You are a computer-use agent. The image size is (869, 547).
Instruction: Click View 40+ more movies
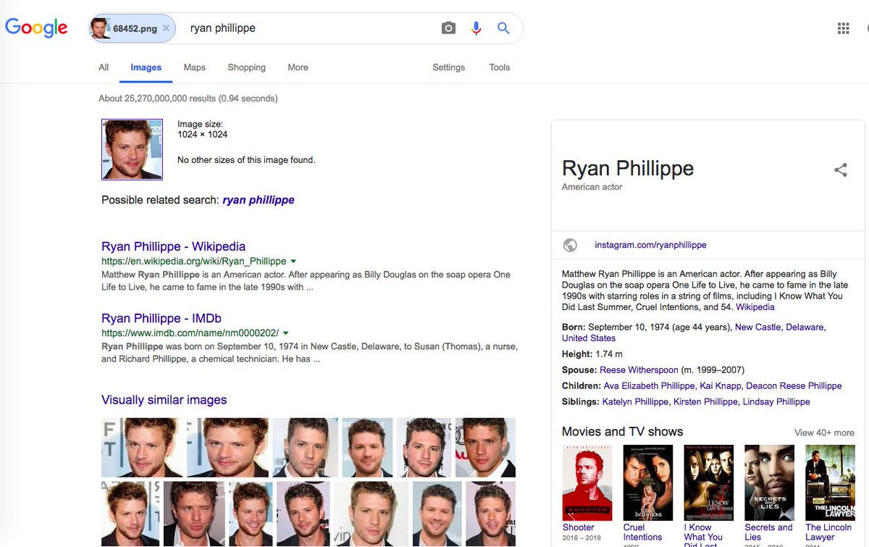(824, 433)
